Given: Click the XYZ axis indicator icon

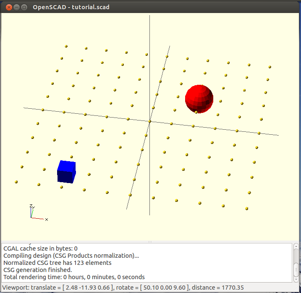Looking at the screenshot, I should (38, 212).
